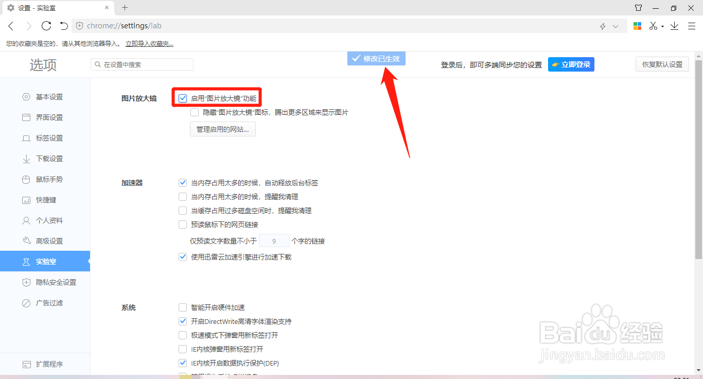Enable 隐藏"图片放大镜"图标 option
The height and width of the screenshot is (379, 703).
click(195, 112)
